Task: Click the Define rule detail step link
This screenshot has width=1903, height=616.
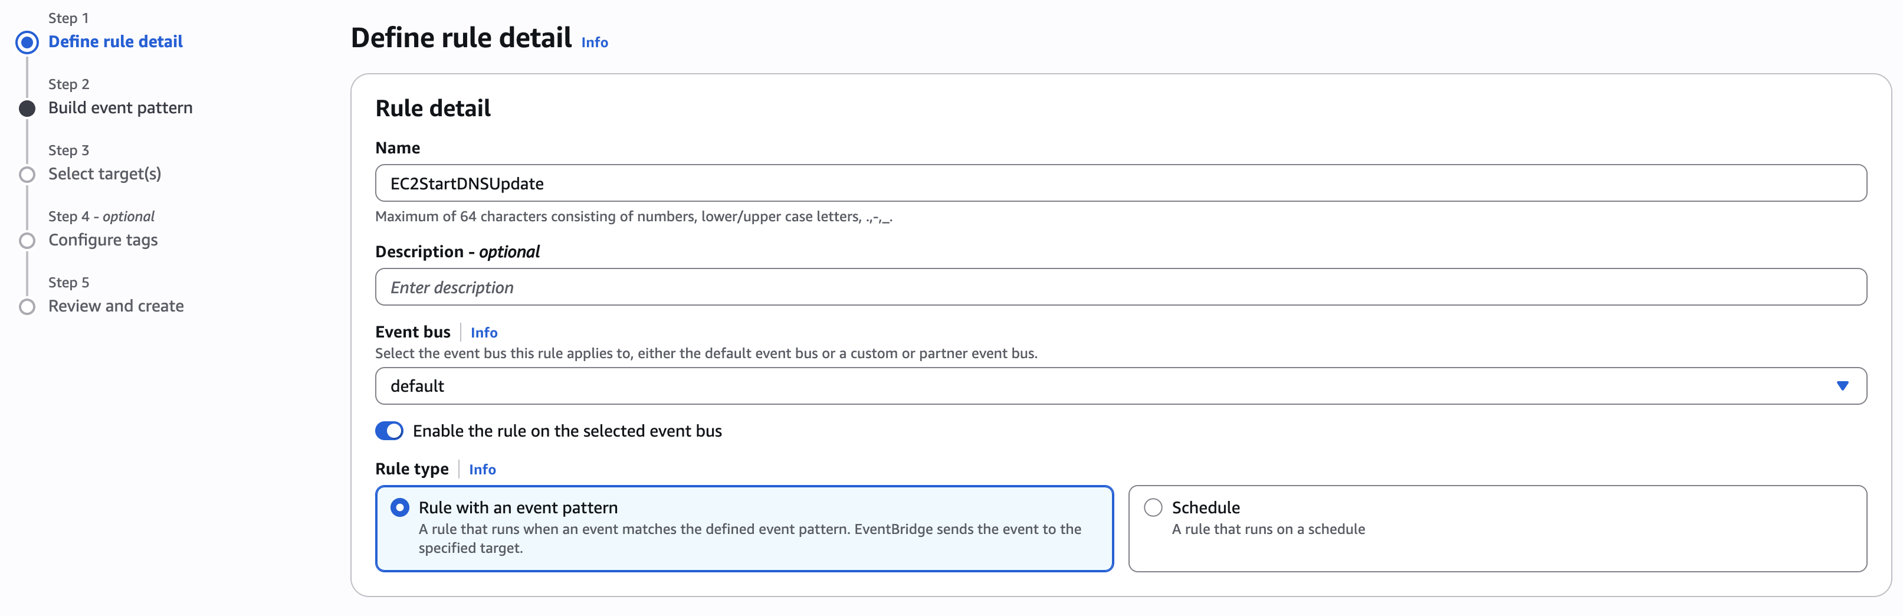Action: tap(116, 41)
